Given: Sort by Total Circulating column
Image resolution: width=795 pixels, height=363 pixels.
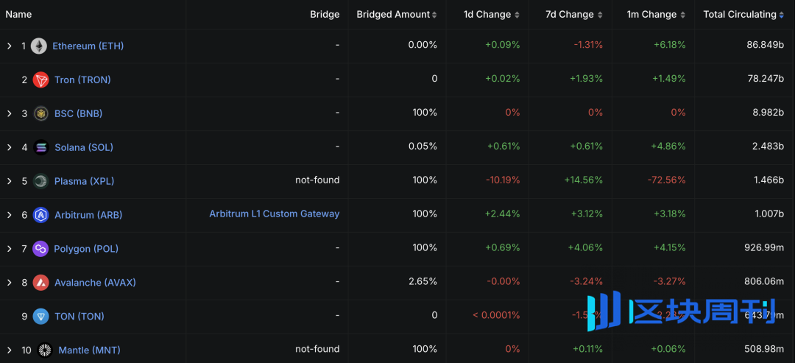Looking at the screenshot, I should click(743, 15).
